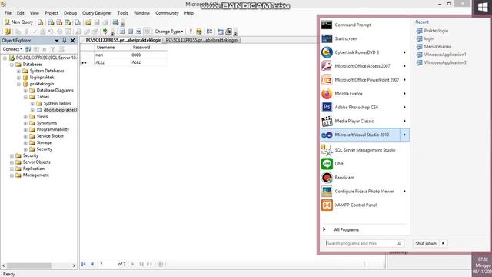Screen dimensions: 492x277
Task: Click the Verify SQL Syntax icon
Action: [x=199, y=32]
